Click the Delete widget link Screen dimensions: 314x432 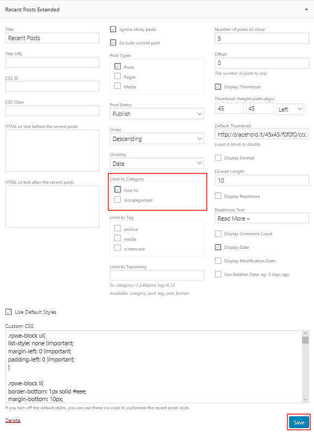pyautogui.click(x=12, y=420)
